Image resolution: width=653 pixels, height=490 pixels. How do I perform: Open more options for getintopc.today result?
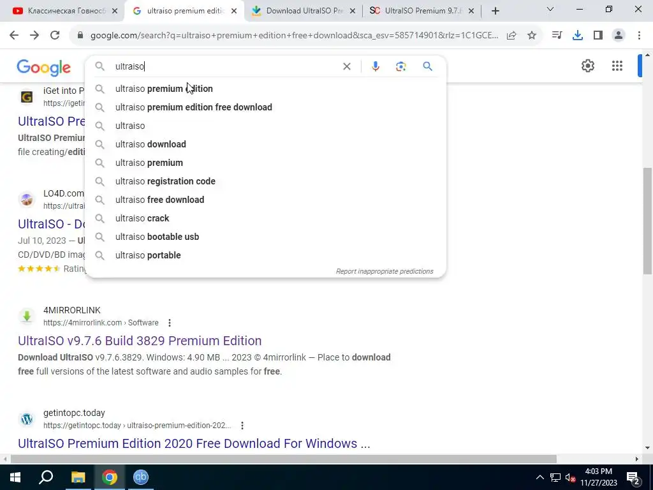(242, 426)
